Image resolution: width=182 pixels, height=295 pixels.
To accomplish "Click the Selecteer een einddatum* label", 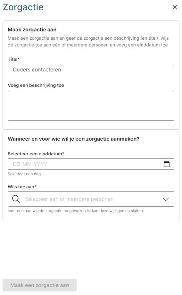I will coord(36,154).
